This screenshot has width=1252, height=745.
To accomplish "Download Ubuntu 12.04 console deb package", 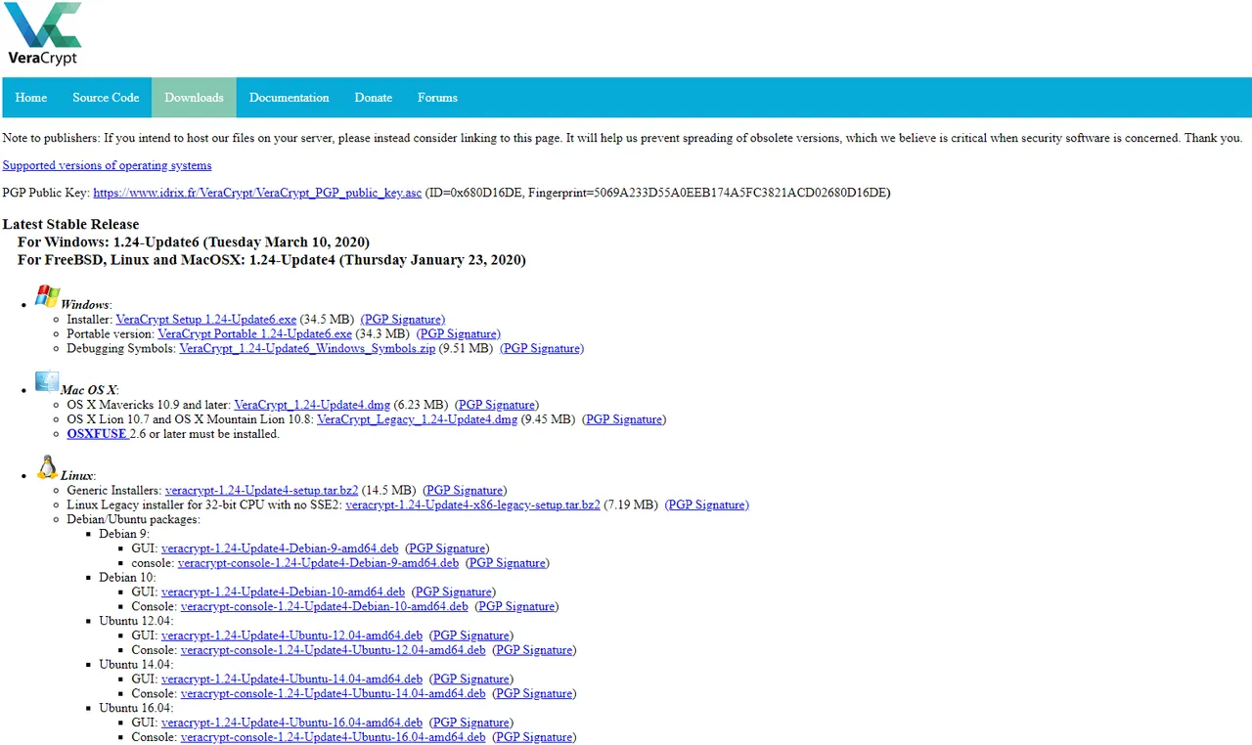I will (x=333, y=650).
